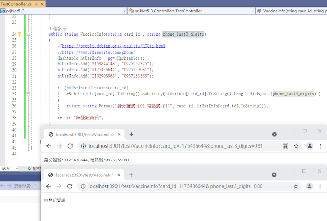
Task: Open the ifreesite.com/phone link
Action: click(99, 52)
